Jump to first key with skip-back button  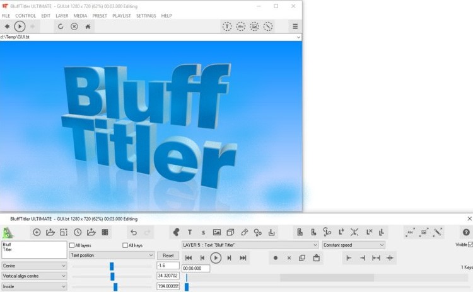click(189, 258)
